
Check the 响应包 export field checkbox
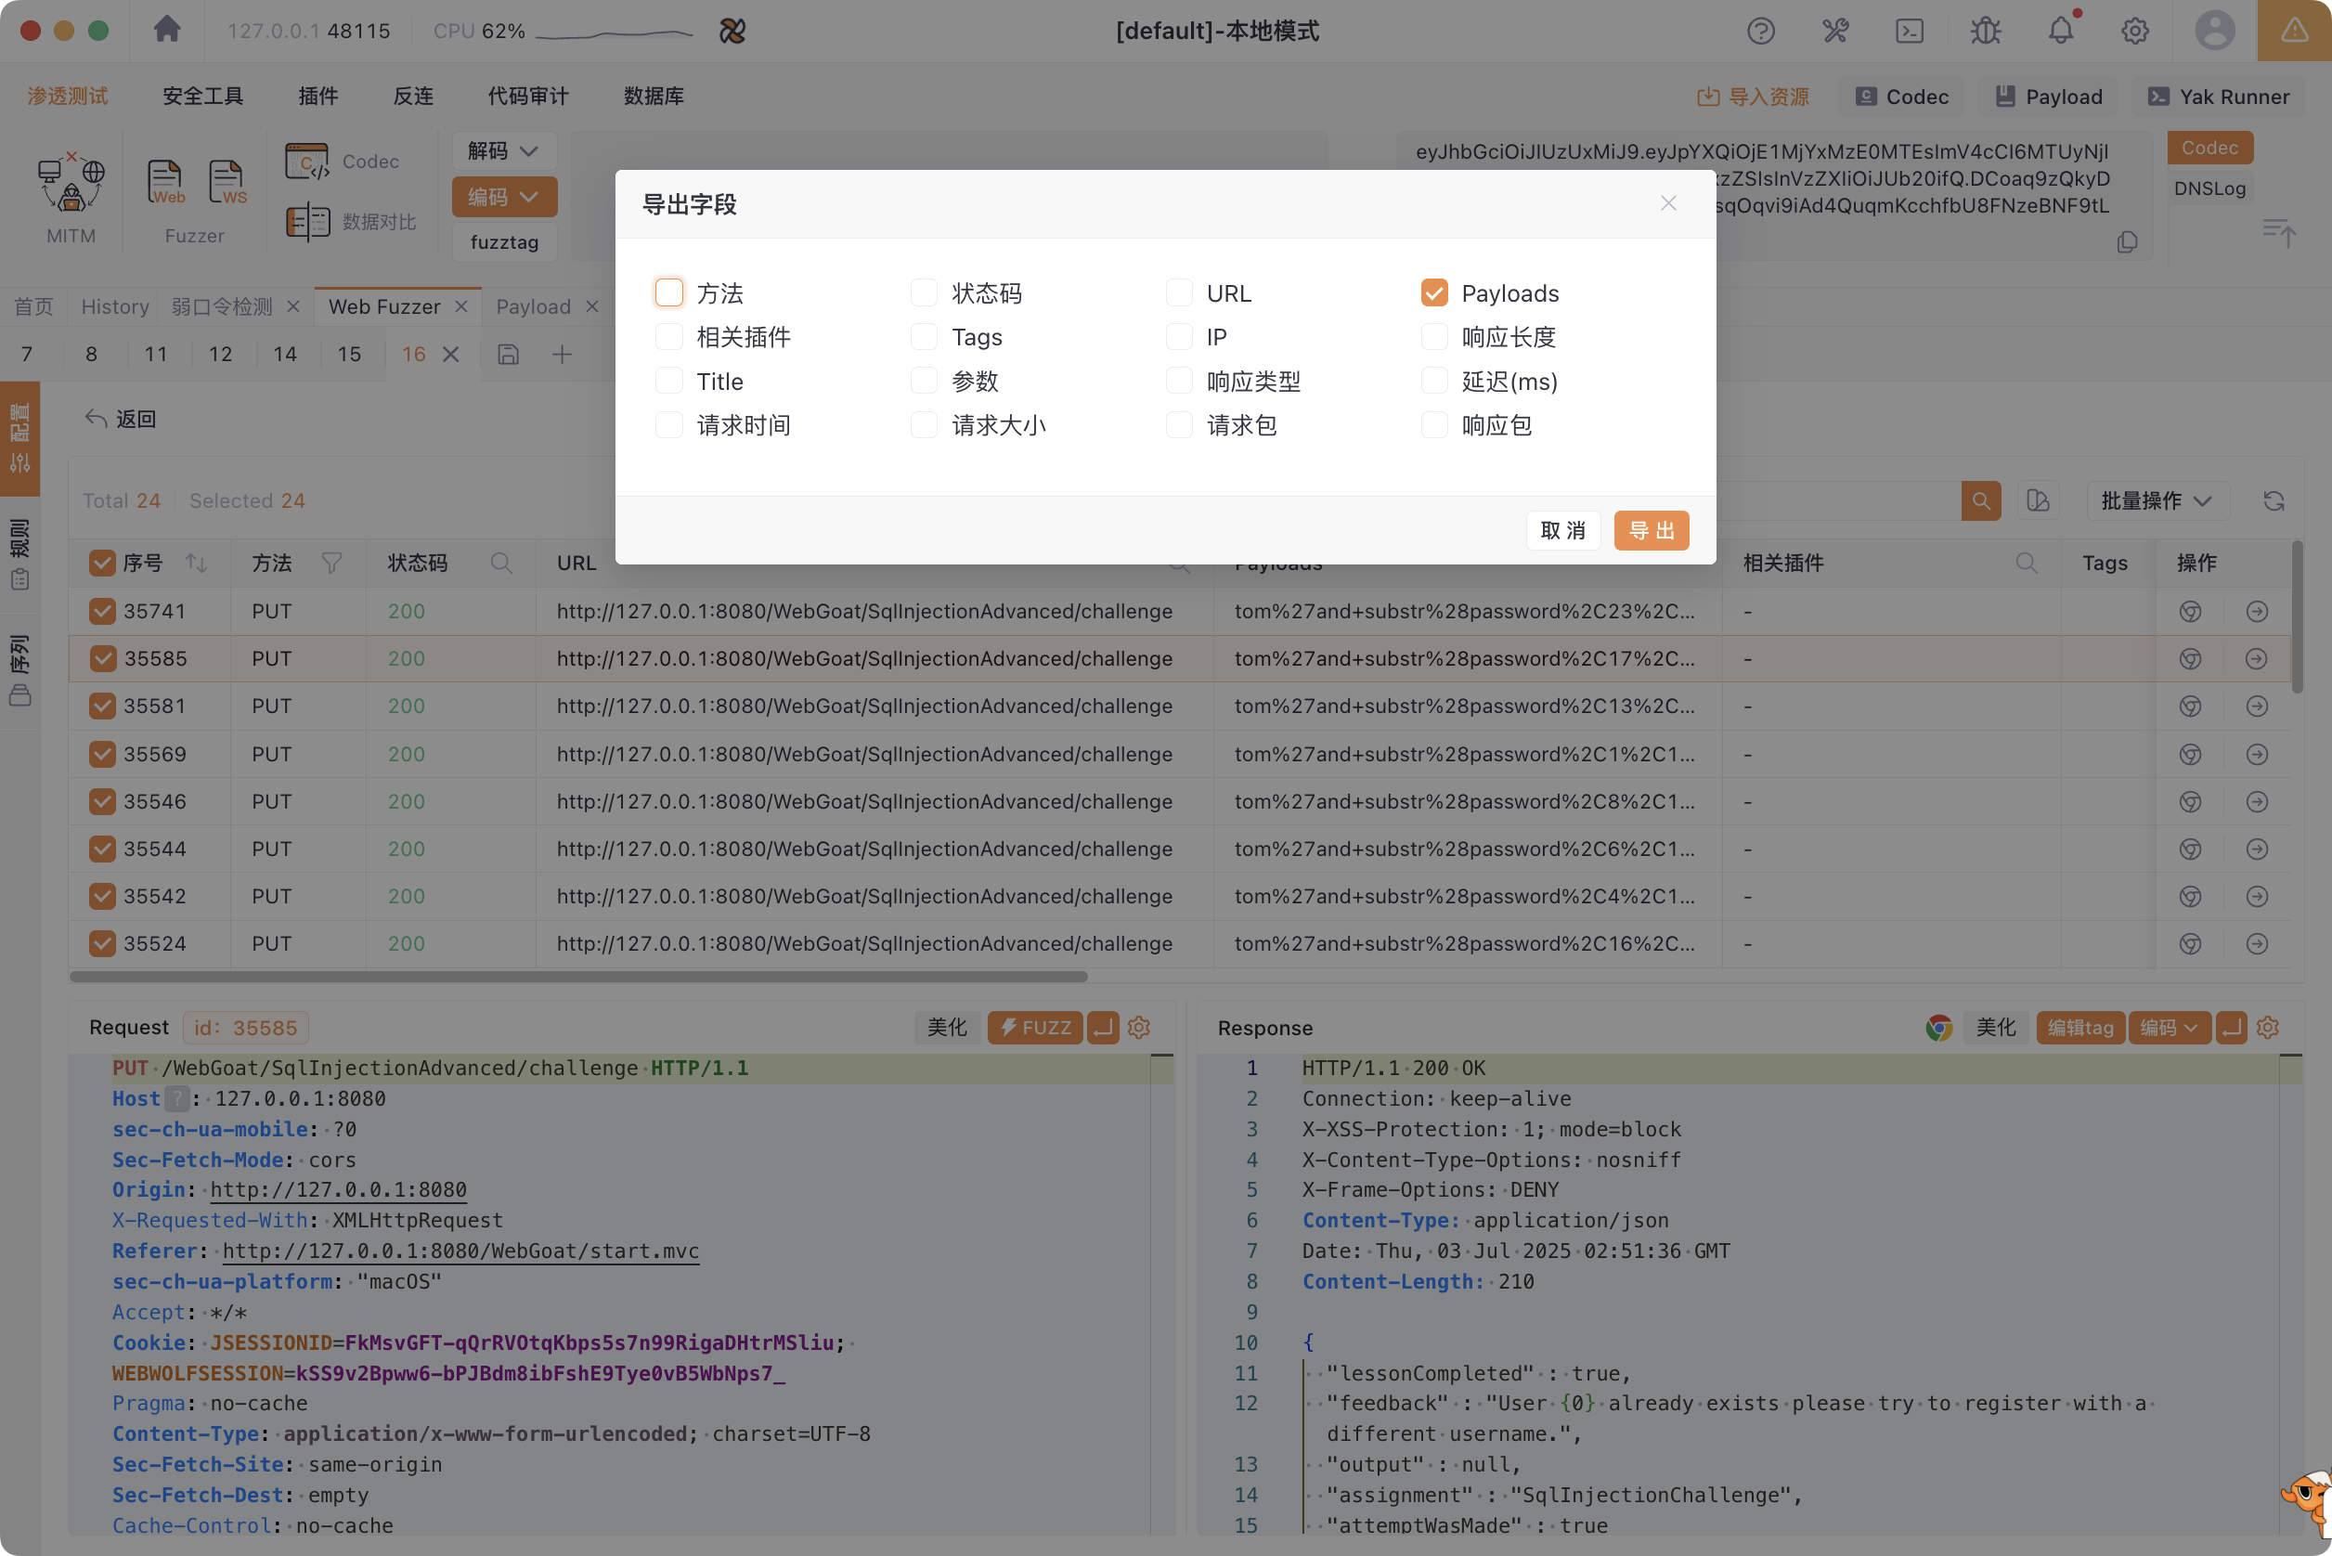pos(1434,426)
